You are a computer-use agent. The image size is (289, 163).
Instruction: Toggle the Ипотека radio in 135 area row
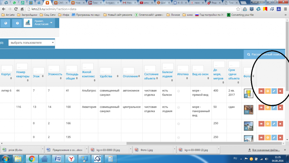[178, 138]
